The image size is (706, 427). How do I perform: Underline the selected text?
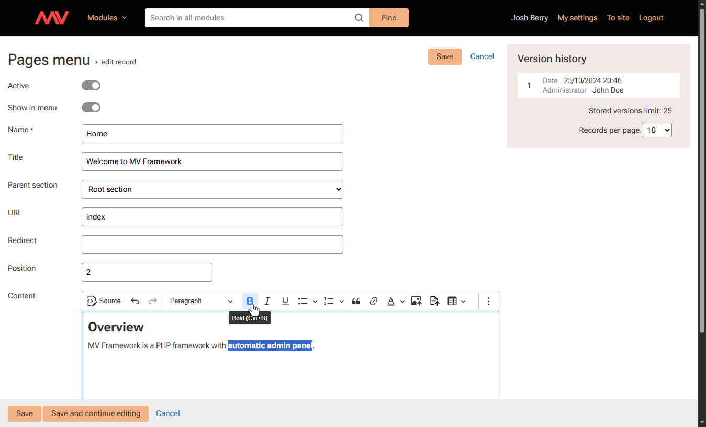(285, 301)
